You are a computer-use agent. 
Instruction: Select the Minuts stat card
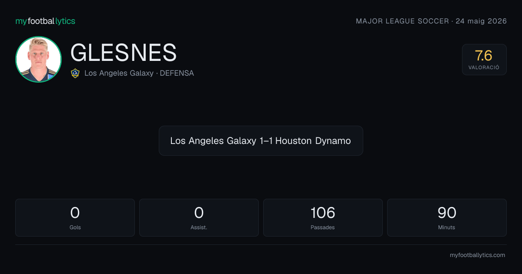pos(447,217)
